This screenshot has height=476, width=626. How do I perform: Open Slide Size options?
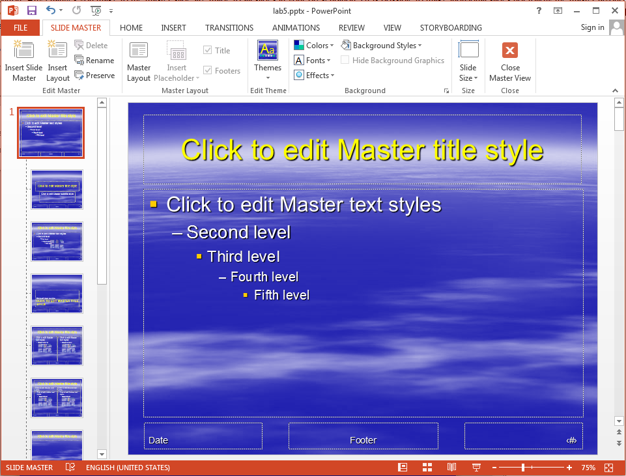pyautogui.click(x=468, y=61)
